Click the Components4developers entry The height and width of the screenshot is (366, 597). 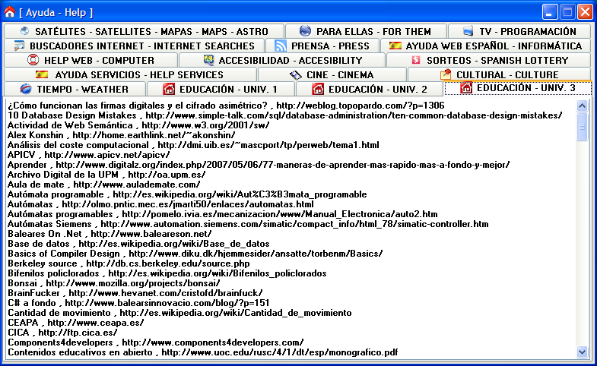click(156, 342)
